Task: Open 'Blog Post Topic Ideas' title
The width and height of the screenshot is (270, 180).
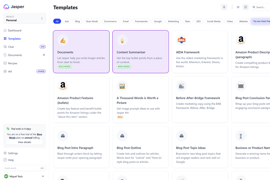Action: tap(191, 148)
